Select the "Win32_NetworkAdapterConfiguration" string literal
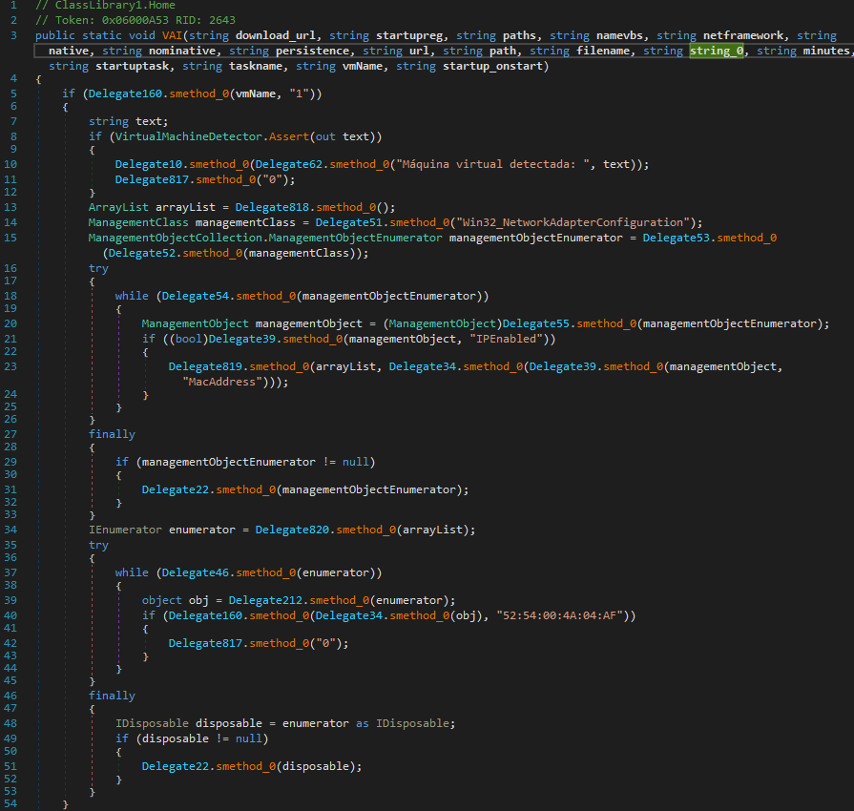The height and width of the screenshot is (811, 854). [x=573, y=222]
